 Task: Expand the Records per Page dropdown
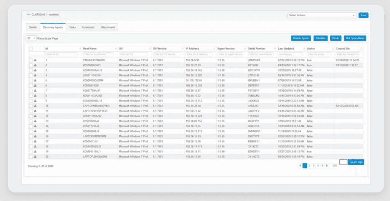pyautogui.click(x=31, y=38)
